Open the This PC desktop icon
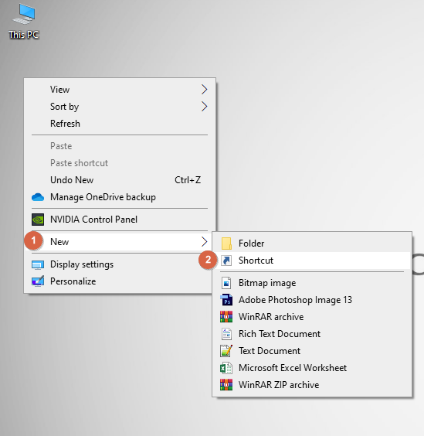The image size is (424, 436). click(24, 21)
